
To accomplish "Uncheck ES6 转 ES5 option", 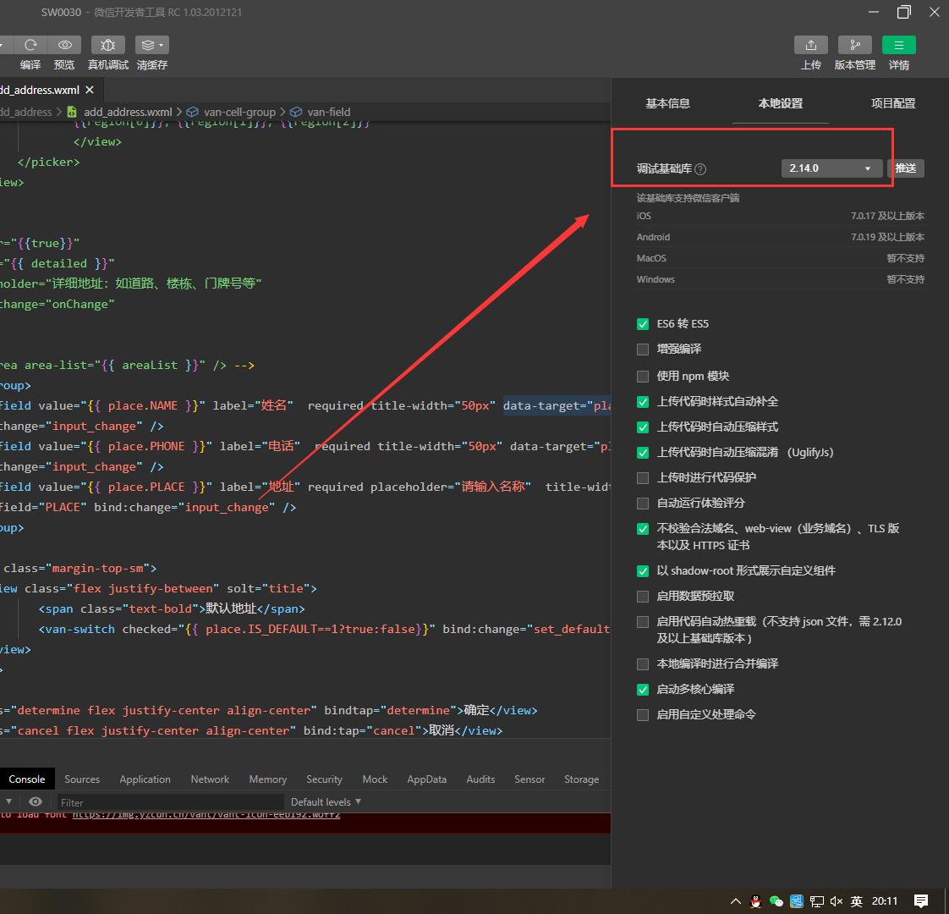I will [643, 324].
